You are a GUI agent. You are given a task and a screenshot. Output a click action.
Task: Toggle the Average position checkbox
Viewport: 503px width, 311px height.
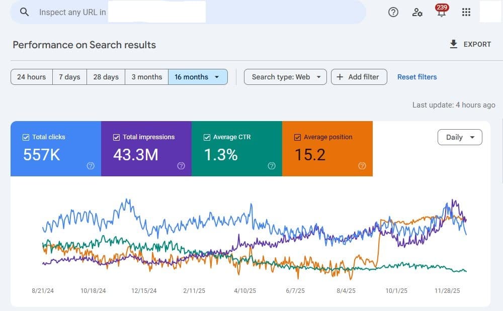click(297, 137)
